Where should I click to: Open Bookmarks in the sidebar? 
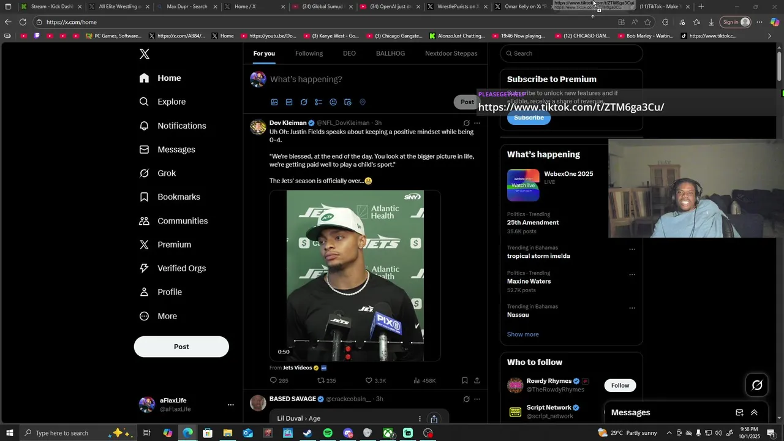point(170,197)
